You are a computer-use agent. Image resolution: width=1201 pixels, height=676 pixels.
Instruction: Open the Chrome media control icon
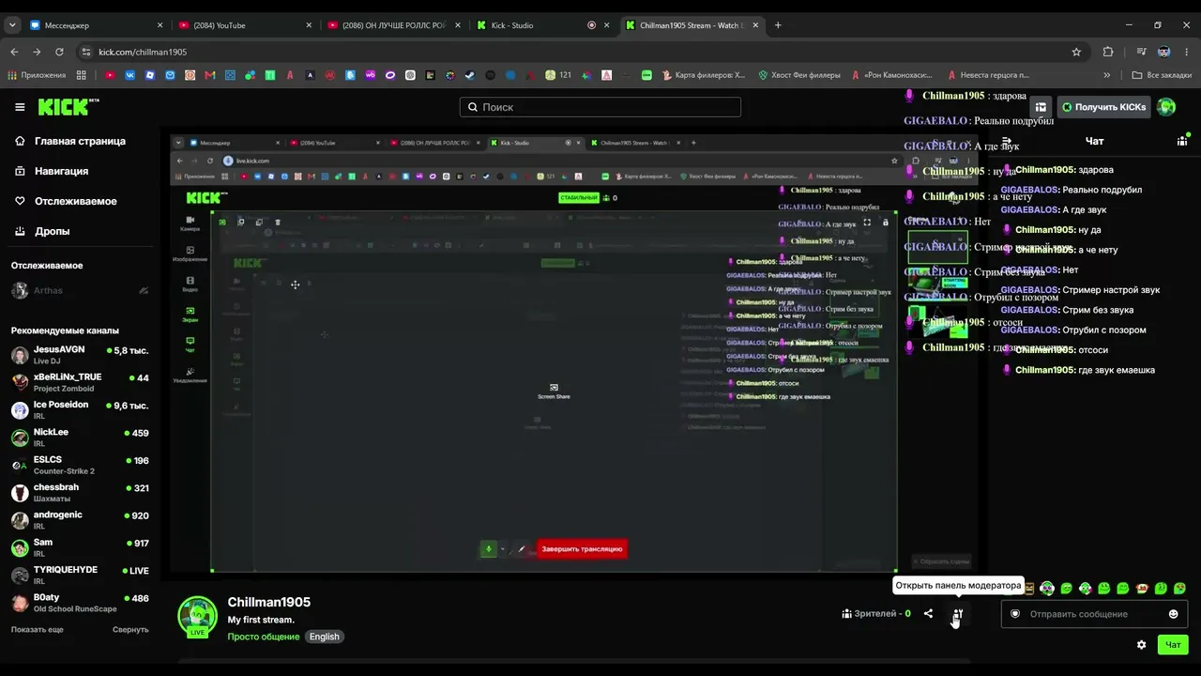pyautogui.click(x=1141, y=52)
